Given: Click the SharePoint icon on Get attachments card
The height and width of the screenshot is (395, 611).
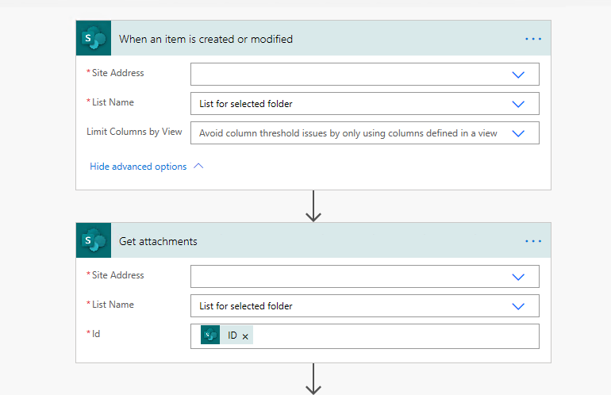Looking at the screenshot, I should 94,241.
